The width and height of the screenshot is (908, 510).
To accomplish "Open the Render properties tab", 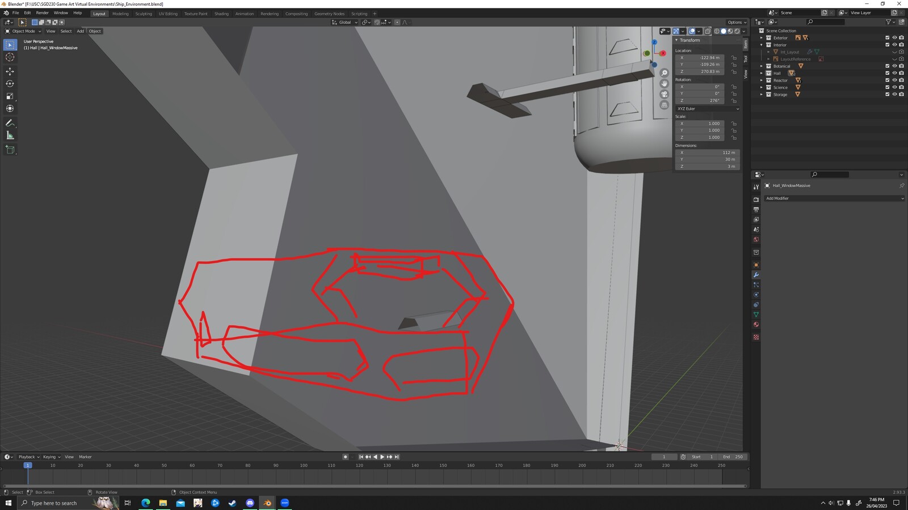I will click(756, 199).
